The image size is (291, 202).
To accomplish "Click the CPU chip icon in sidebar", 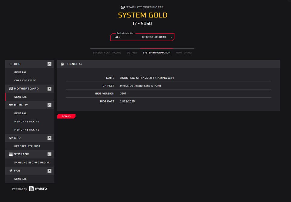I will [11, 64].
